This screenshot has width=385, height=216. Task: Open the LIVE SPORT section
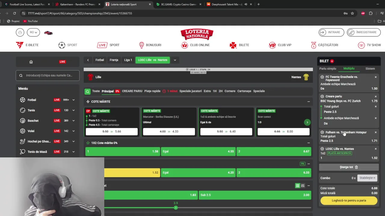click(108, 45)
